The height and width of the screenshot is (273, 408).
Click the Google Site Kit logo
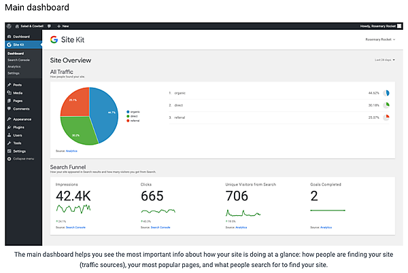click(67, 40)
